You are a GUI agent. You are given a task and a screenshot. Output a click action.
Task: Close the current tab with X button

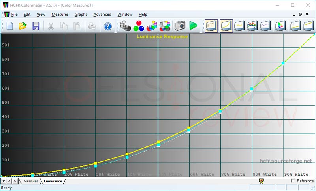click(4, 181)
